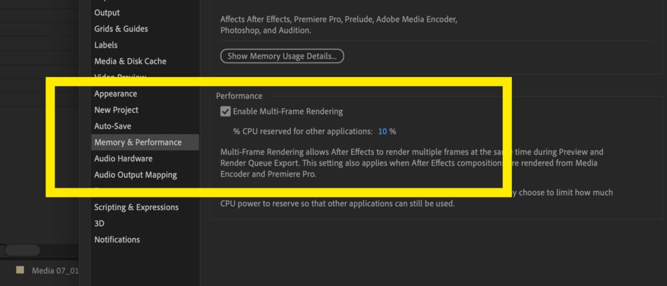Click the Memory & Performance category
Screen dimensions: 667x286
[x=138, y=142]
